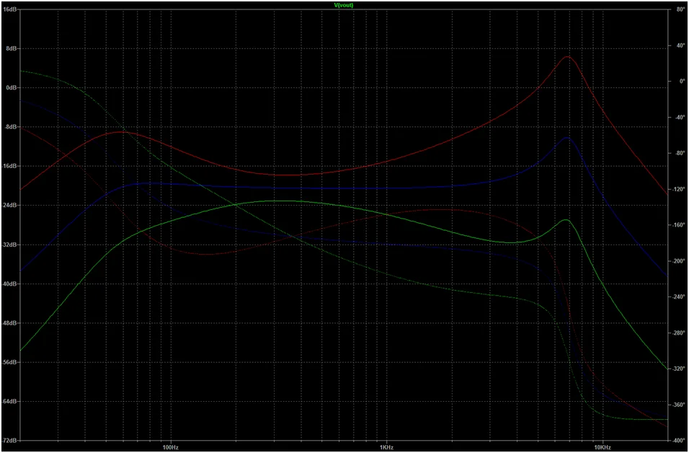Click the red curve's resonant peak
The image size is (689, 453).
pos(567,56)
